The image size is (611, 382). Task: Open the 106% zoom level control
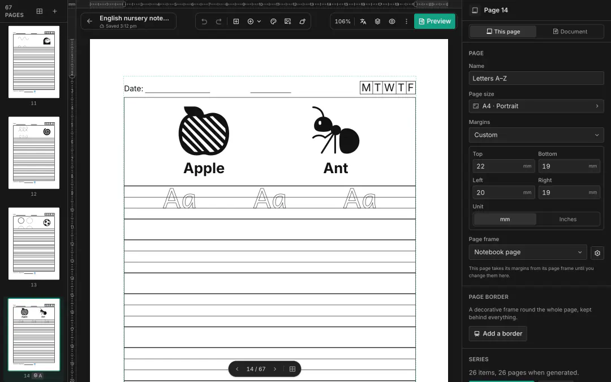point(342,22)
